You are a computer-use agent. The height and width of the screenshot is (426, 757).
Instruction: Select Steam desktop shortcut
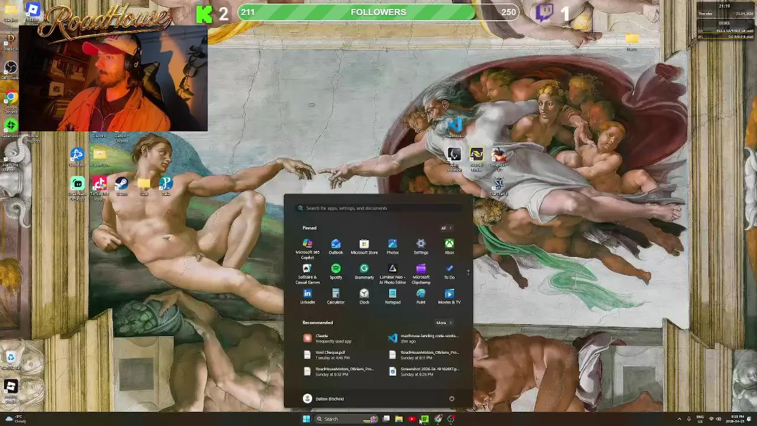(x=121, y=186)
